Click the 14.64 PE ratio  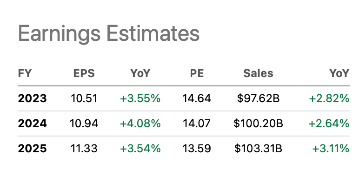[197, 98]
